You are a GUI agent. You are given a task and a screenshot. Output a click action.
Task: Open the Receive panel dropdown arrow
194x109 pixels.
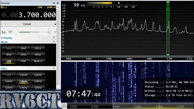pyautogui.click(x=54, y=3)
